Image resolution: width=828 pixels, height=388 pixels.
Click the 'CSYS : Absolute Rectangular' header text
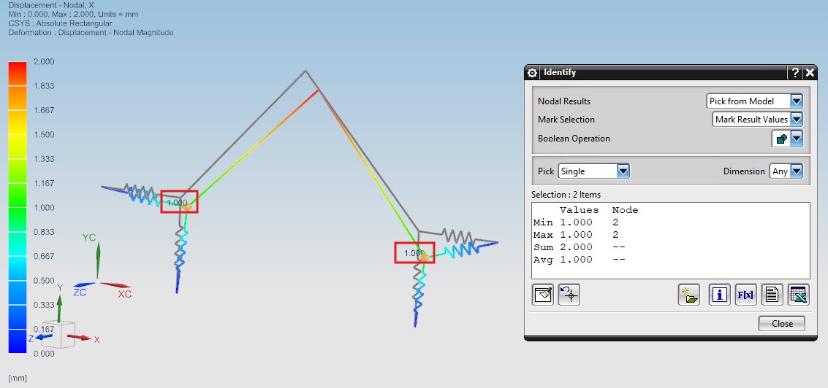point(60,23)
